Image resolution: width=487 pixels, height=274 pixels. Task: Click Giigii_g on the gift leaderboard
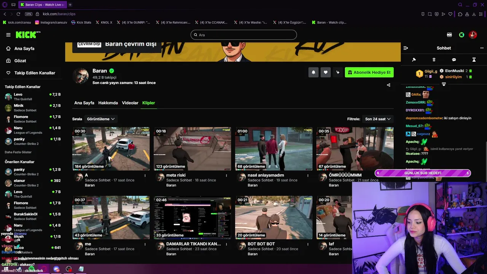click(x=431, y=71)
